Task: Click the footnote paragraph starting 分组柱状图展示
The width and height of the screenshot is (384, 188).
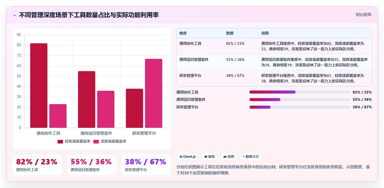Action: (273, 170)
